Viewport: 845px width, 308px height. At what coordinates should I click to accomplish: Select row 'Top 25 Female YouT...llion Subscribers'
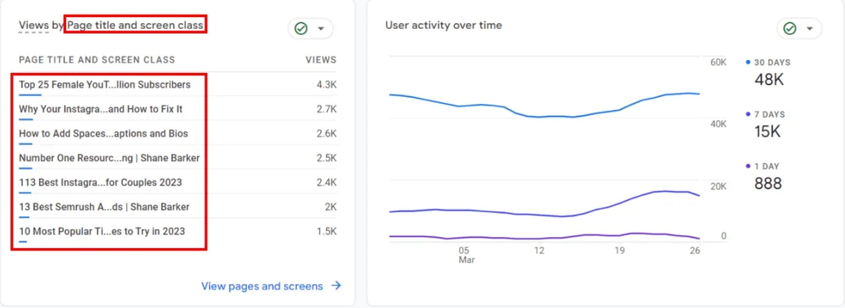pos(178,85)
